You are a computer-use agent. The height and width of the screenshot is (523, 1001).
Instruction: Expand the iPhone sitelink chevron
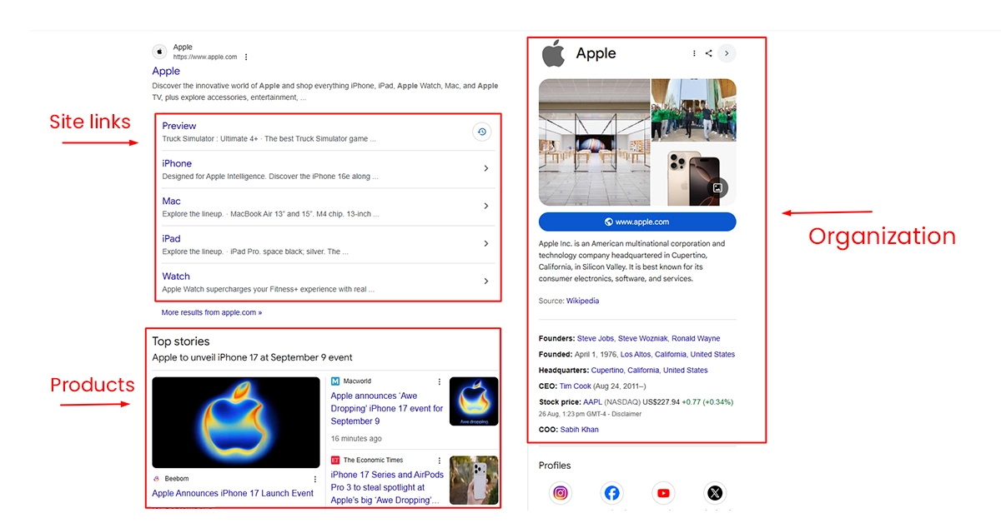486,169
